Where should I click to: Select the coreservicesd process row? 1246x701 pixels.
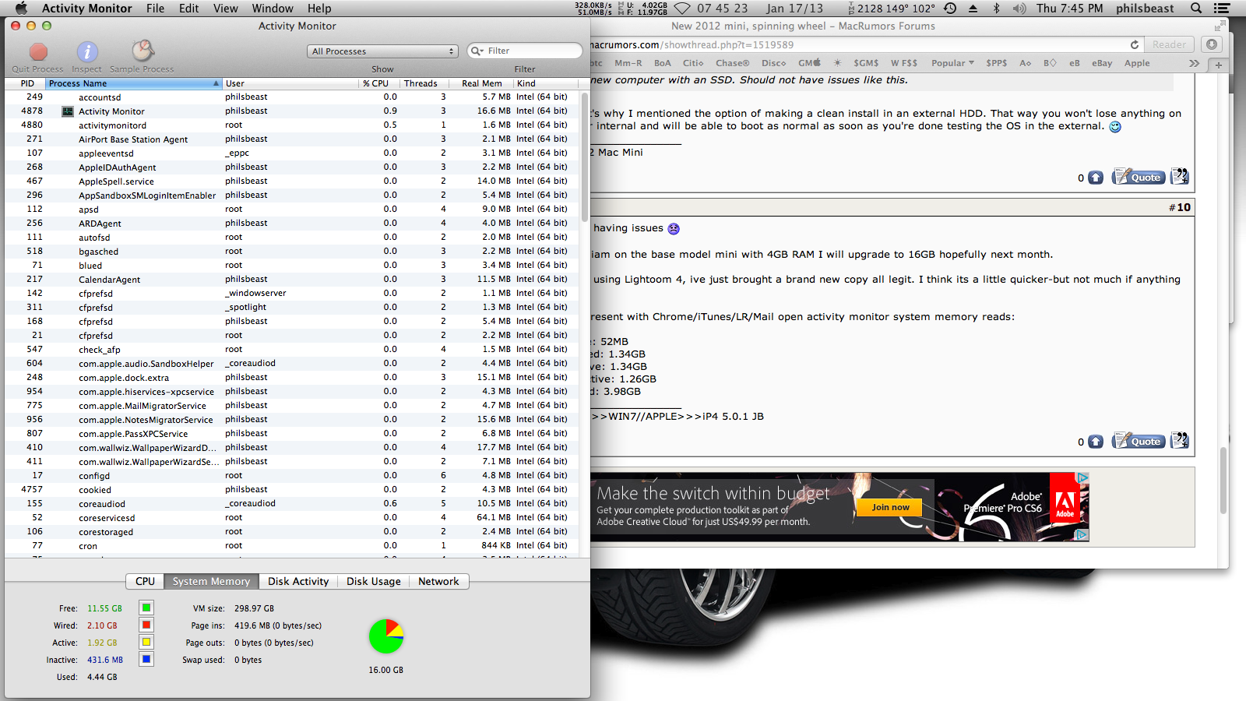point(292,518)
